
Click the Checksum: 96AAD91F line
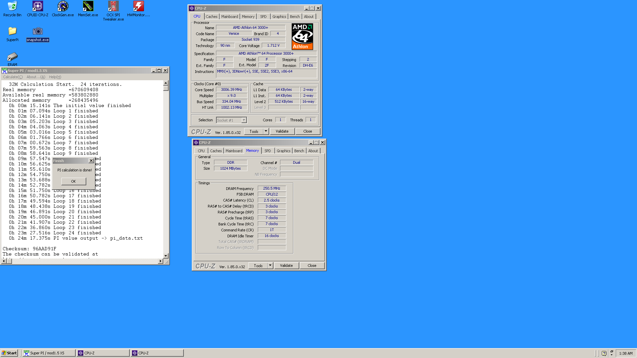click(30, 249)
